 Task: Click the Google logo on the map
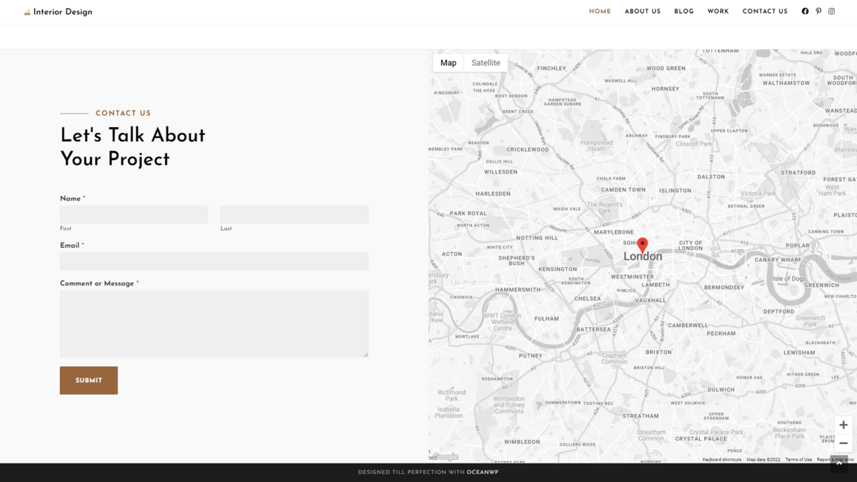(446, 457)
